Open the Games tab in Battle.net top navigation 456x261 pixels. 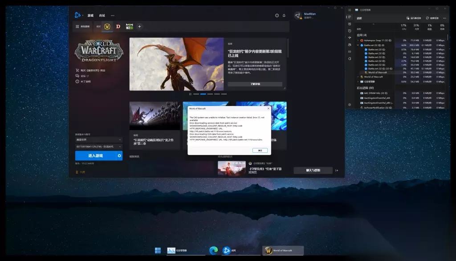(x=91, y=16)
